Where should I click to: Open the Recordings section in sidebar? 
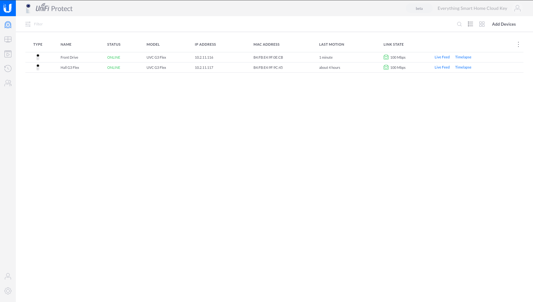pyautogui.click(x=8, y=54)
